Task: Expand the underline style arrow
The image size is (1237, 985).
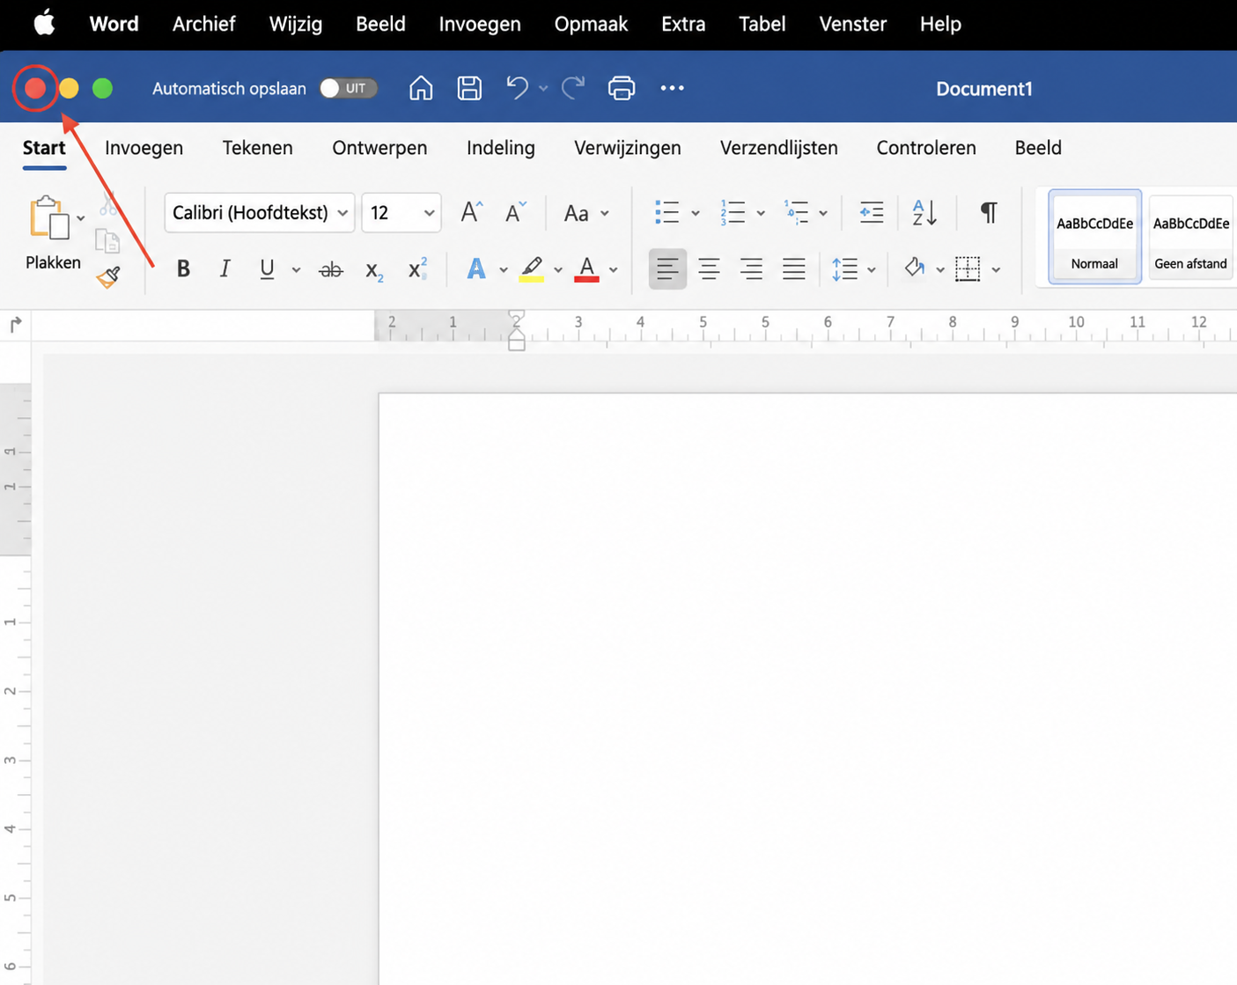Action: point(297,270)
